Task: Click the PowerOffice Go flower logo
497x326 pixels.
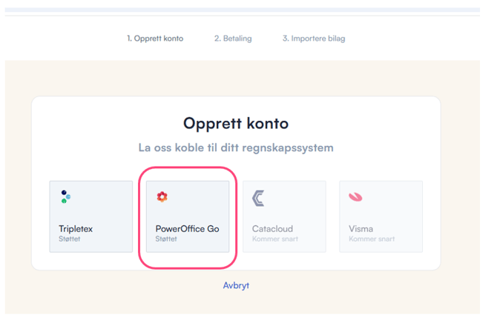Action: coord(162,196)
